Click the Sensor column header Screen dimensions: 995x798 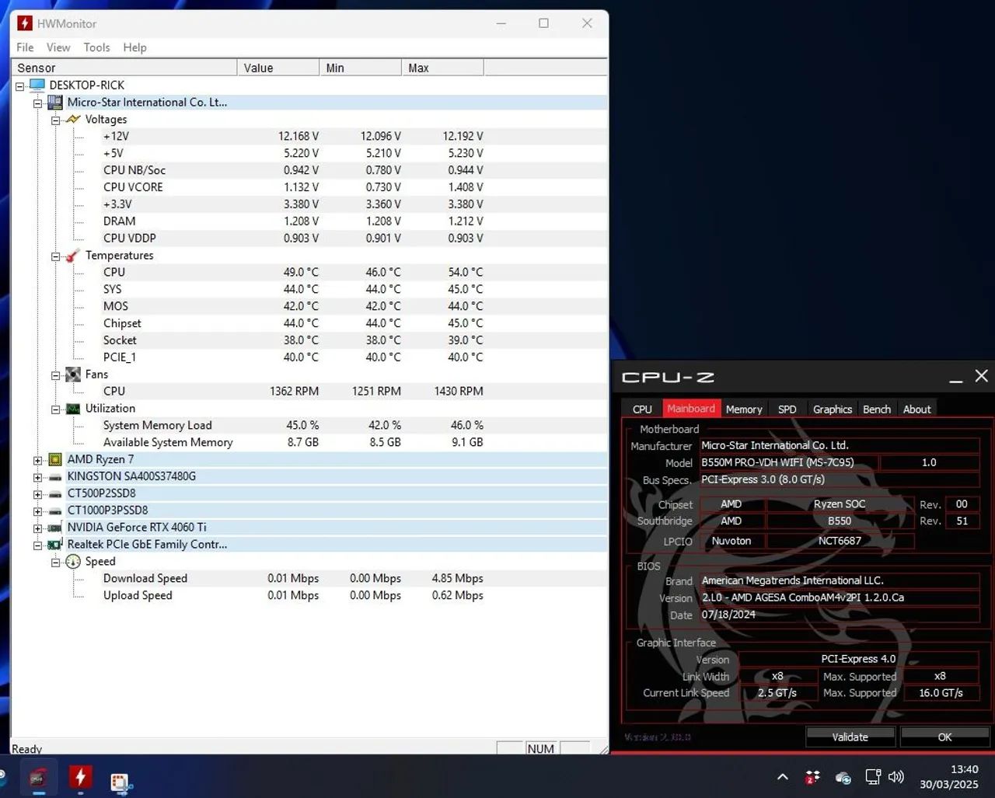[x=124, y=68]
